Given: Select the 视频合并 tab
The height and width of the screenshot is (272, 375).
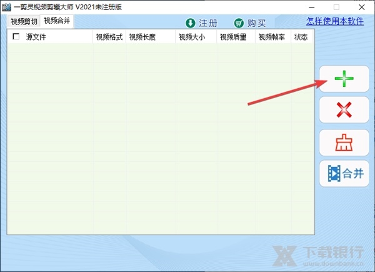Looking at the screenshot, I should pyautogui.click(x=57, y=21).
